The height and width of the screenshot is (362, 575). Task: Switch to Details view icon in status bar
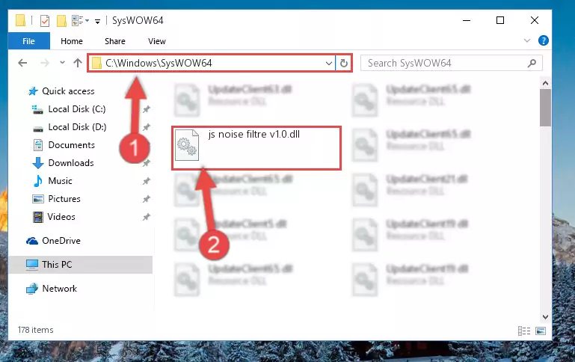tap(524, 331)
